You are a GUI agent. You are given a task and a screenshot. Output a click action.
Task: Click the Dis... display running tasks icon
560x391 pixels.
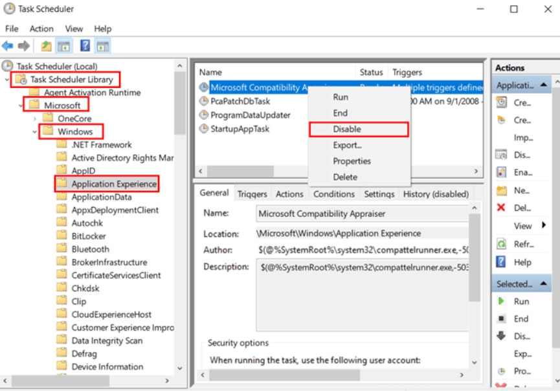(502, 155)
